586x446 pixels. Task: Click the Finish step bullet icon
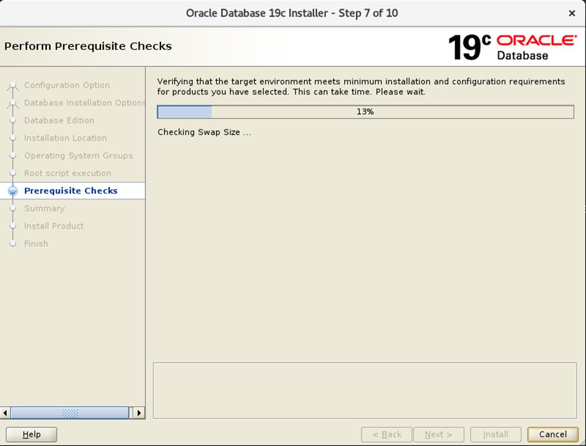pos(12,243)
